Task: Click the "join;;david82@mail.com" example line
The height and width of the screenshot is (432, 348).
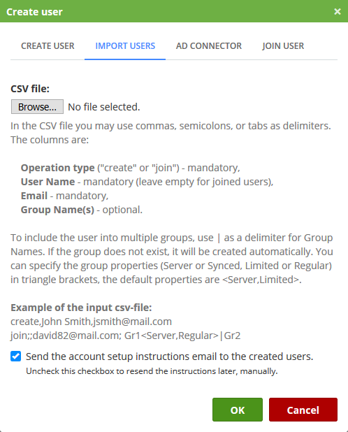Action: (126, 336)
